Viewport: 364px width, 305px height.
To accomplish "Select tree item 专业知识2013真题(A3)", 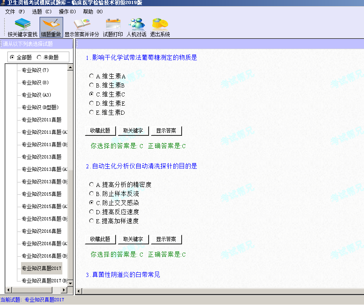I will pos(44,169).
